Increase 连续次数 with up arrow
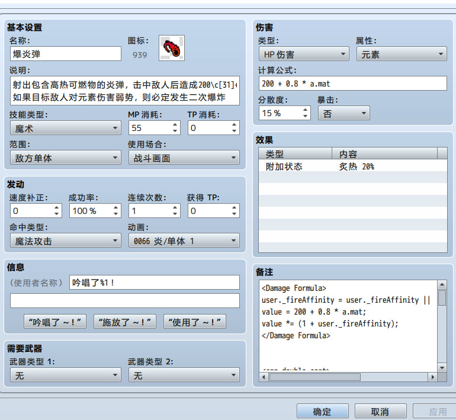This screenshot has width=456, height=420. tap(175, 207)
